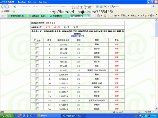Click the 末页 last page link
Viewport: 158px width, 118px height.
click(76, 27)
